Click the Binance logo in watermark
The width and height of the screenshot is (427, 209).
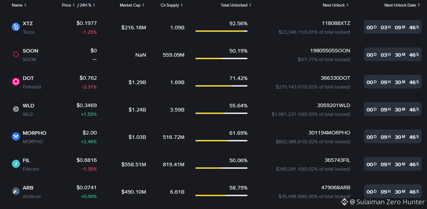[344, 202]
